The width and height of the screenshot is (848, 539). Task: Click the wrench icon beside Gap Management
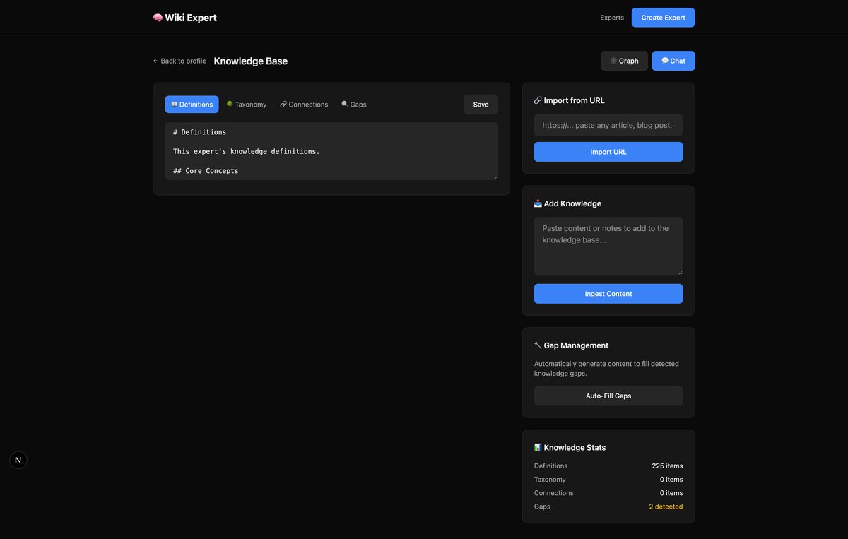coord(538,345)
